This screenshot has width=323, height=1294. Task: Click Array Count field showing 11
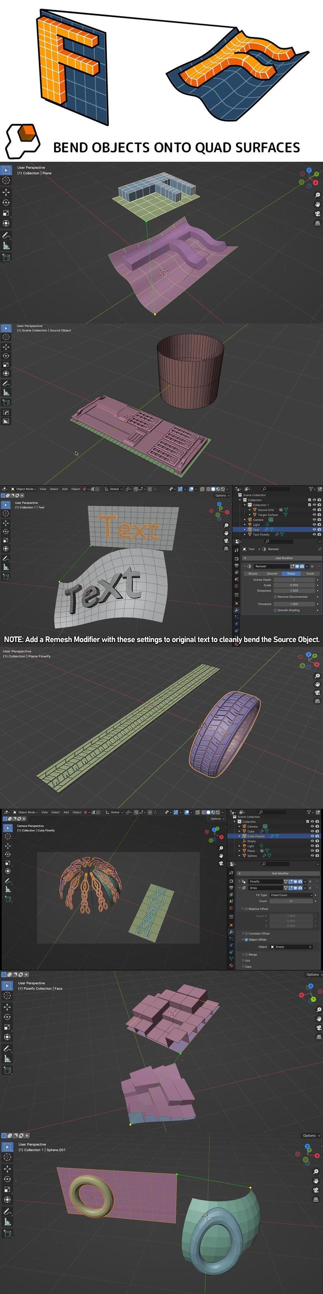291,901
